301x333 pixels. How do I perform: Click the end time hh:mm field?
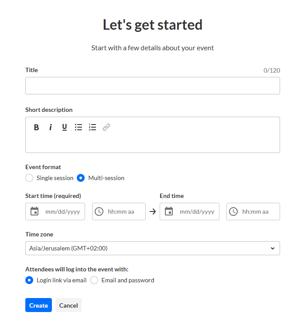256,212
